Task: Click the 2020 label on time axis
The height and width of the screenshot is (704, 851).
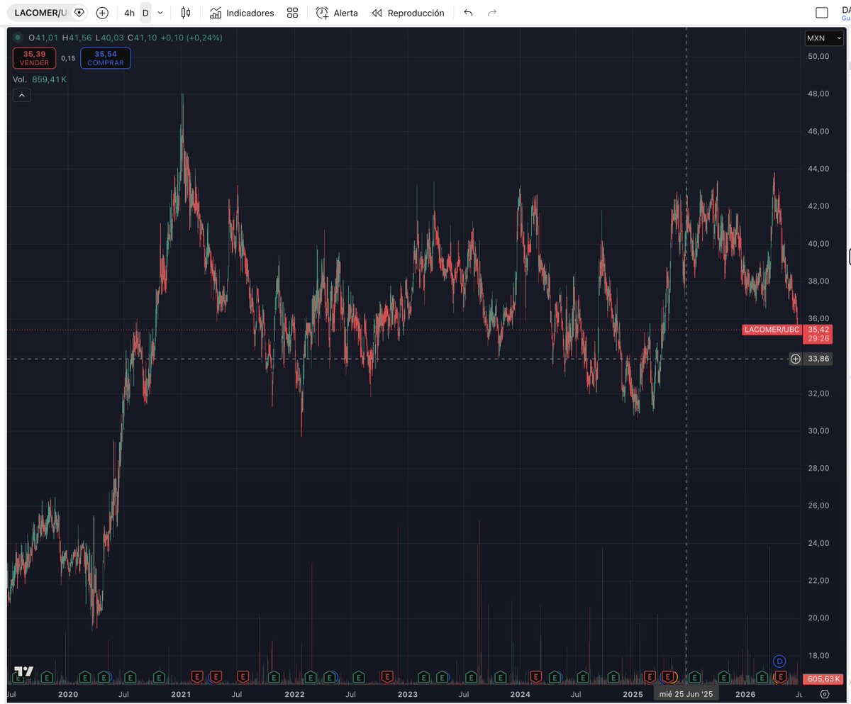Action: (68, 694)
